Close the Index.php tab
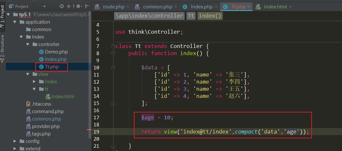Image resolution: width=342 pixels, height=151 pixels. pos(216,7)
